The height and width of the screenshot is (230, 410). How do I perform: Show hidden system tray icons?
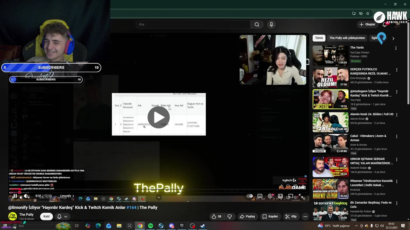(357, 226)
